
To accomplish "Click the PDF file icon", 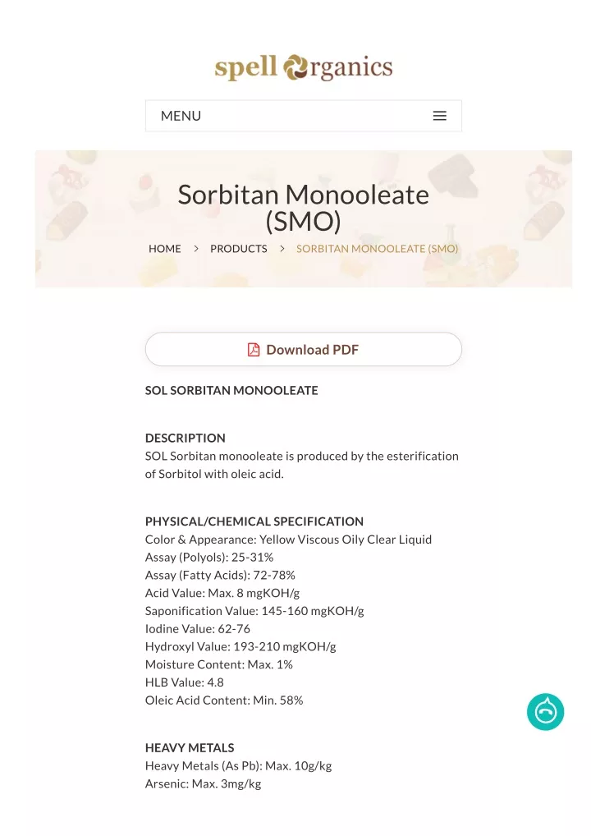I will click(x=254, y=350).
